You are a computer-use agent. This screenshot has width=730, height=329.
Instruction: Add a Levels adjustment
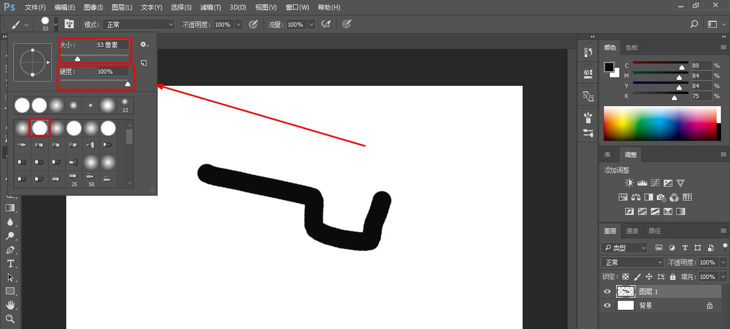coord(642,183)
